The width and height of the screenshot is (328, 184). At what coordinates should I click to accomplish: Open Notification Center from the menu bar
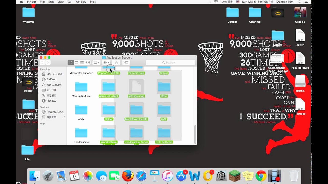[306, 2]
